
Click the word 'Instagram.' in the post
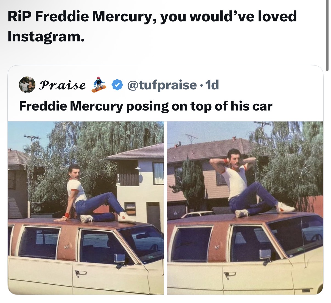pos(46,37)
